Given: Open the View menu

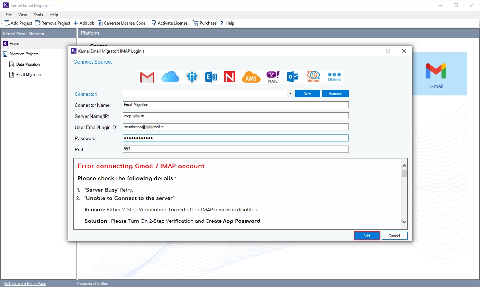Looking at the screenshot, I should click(23, 15).
